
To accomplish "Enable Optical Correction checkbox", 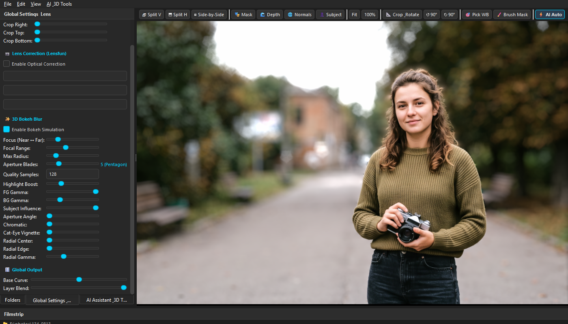I will (x=6, y=64).
